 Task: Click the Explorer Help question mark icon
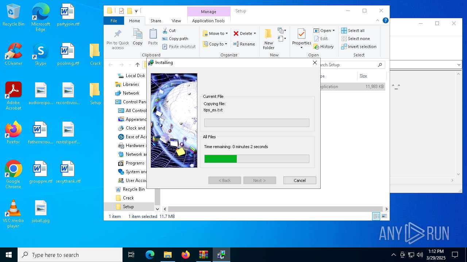click(386, 21)
